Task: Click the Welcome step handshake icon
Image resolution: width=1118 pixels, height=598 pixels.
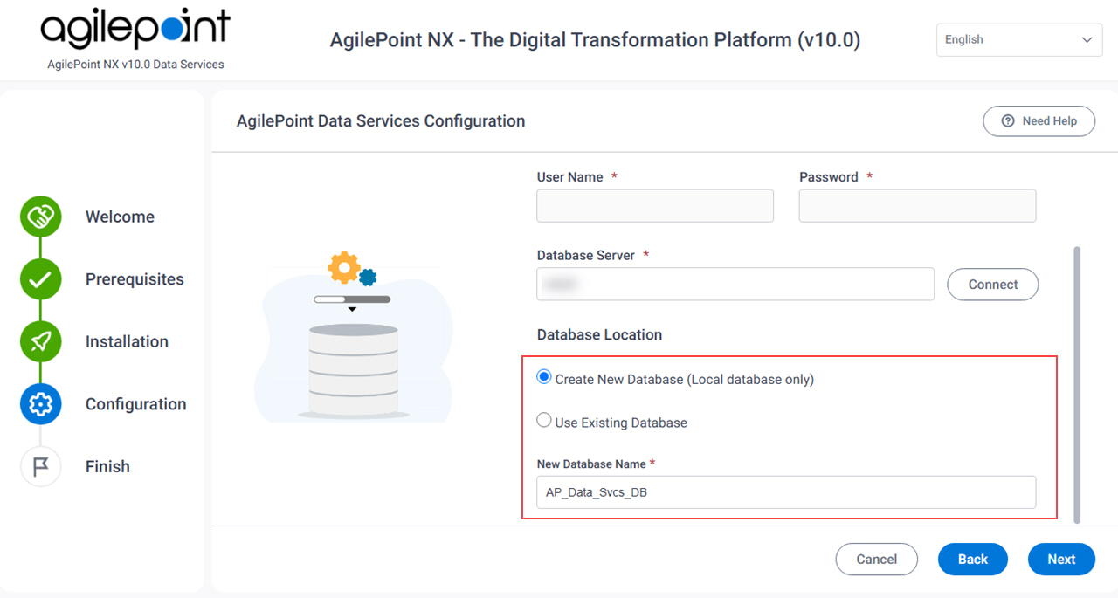Action: click(x=41, y=217)
